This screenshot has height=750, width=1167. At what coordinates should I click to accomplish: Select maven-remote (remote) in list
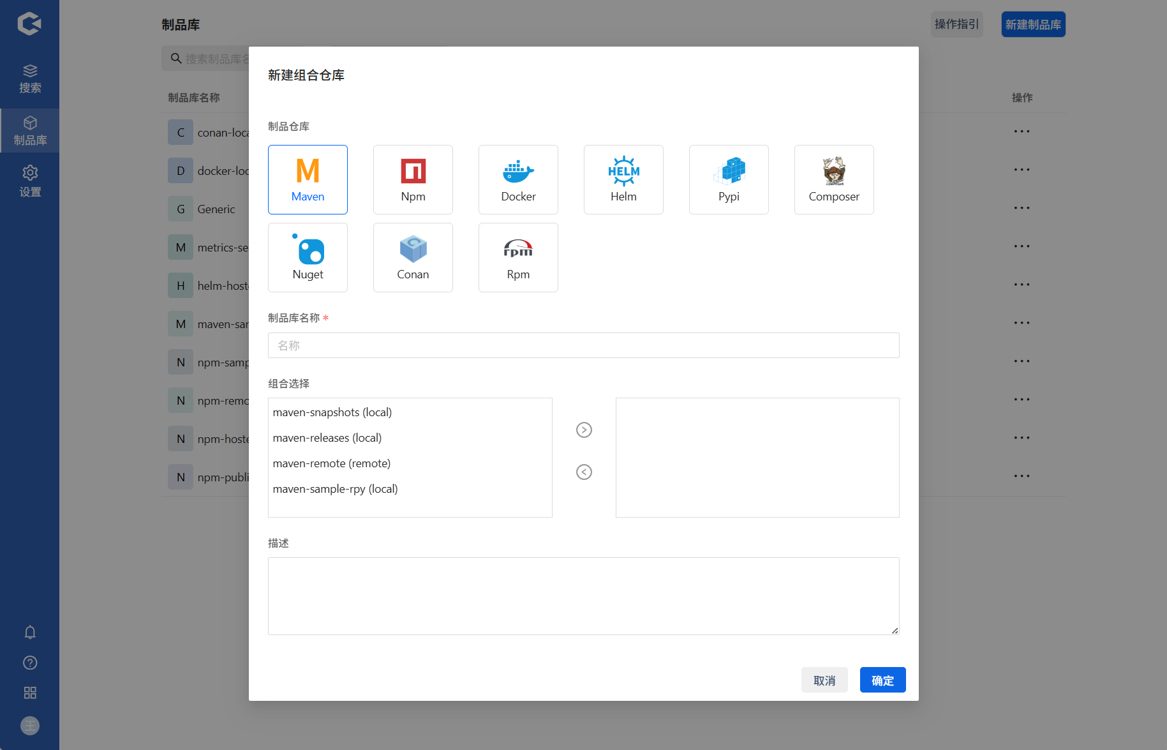pos(410,463)
